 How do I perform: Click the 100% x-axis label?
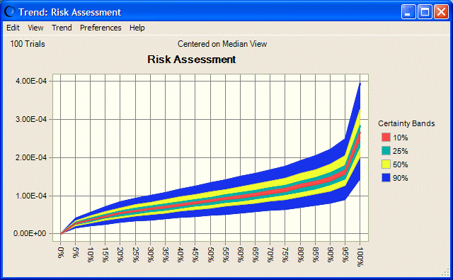click(360, 257)
